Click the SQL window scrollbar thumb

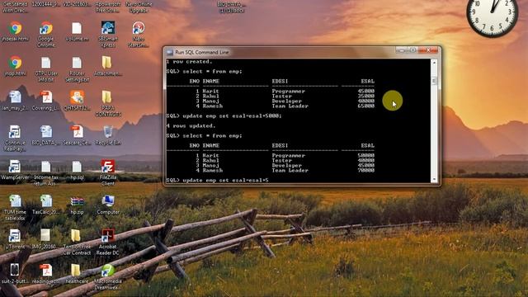(x=434, y=81)
